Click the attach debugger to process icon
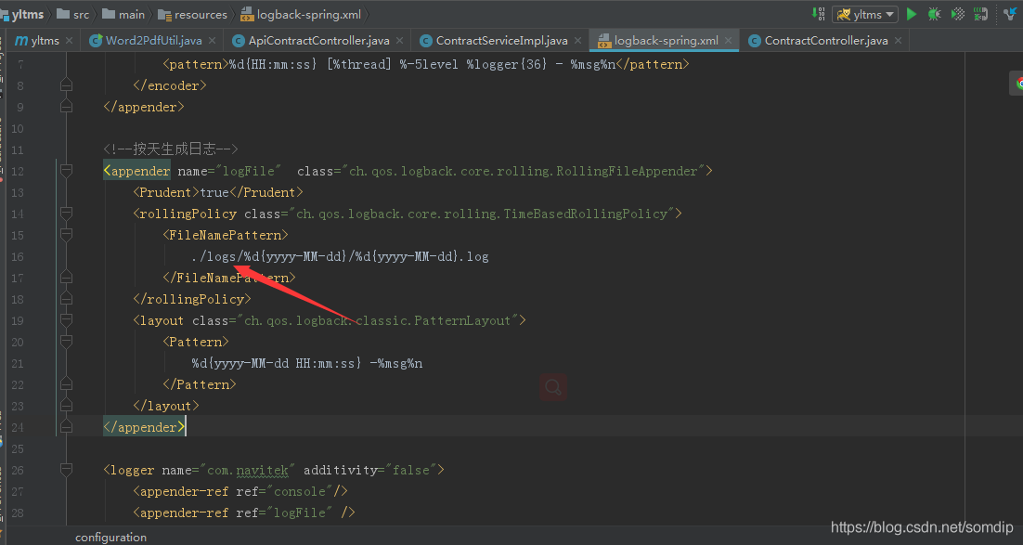 pyautogui.click(x=980, y=14)
